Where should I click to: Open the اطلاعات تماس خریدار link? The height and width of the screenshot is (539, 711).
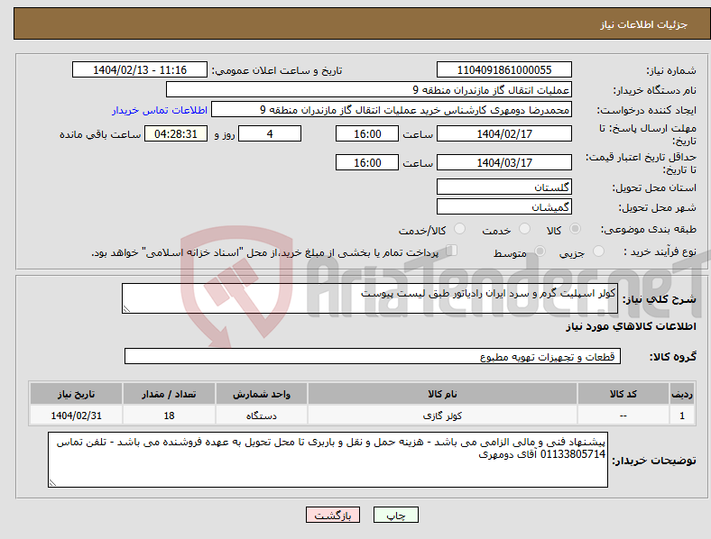(160, 110)
